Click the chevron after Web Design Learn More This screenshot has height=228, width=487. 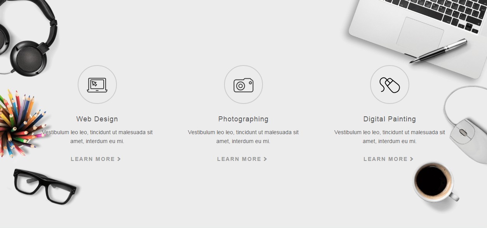point(119,159)
